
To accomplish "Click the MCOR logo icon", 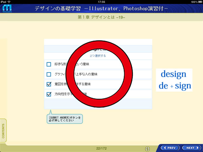I will coord(7,9).
